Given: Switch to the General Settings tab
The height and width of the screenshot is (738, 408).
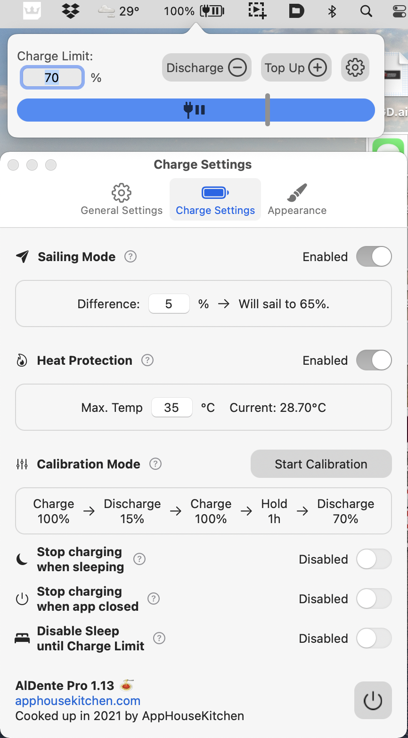Looking at the screenshot, I should (122, 200).
